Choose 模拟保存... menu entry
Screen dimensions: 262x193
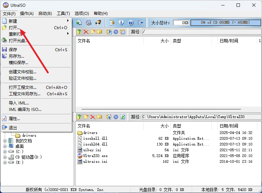36,63
